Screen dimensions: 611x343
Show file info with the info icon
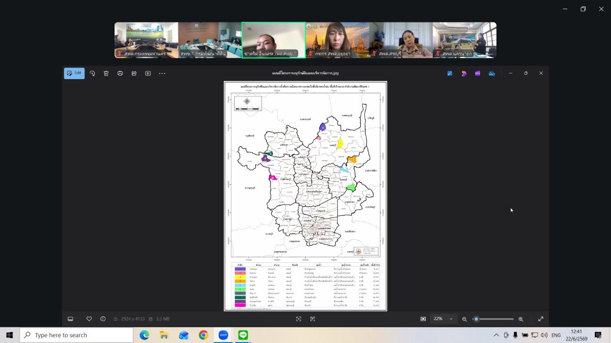point(103,319)
